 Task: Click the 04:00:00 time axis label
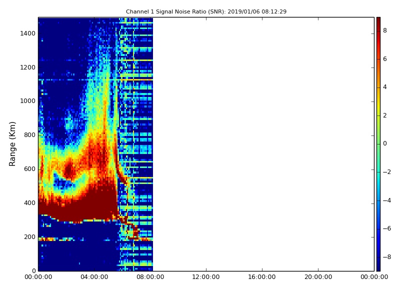pos(94,277)
